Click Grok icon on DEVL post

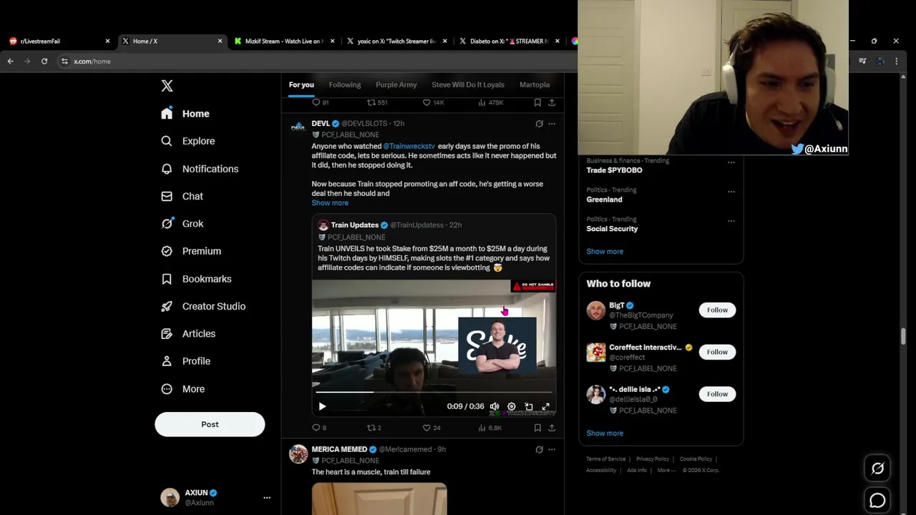pyautogui.click(x=539, y=124)
